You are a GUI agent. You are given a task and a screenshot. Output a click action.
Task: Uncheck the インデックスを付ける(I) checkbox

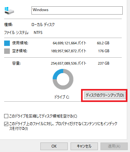[x=6, y=124]
